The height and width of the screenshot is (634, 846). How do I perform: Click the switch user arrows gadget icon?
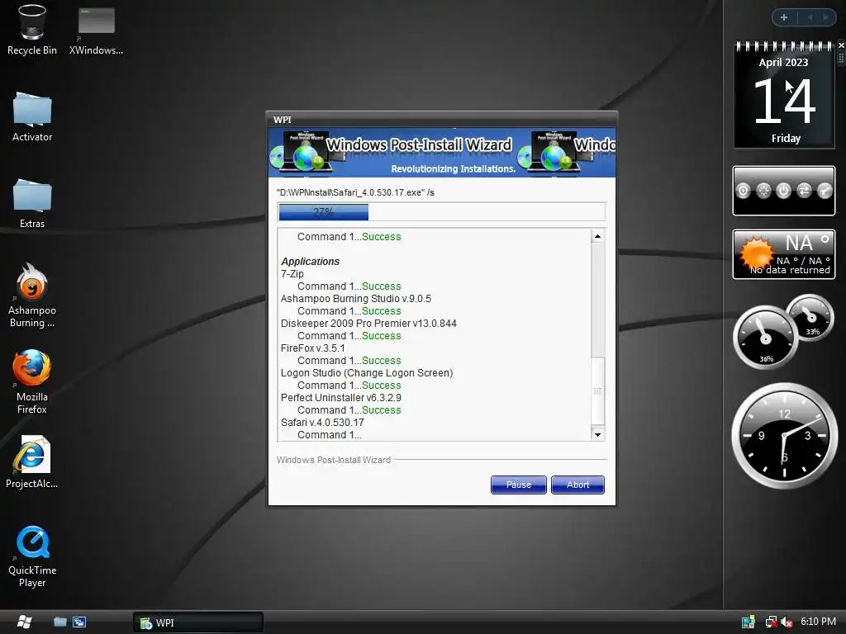click(804, 191)
